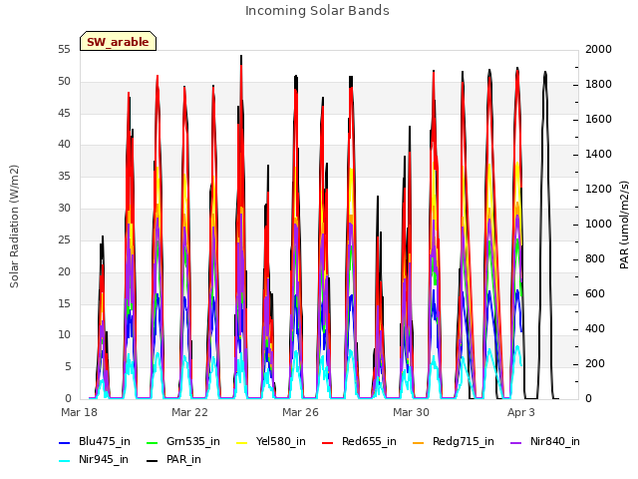Viewport: 638px width, 479px height.
Task: Click the black PAR_in legend color marker
Action: pyautogui.click(x=152, y=461)
